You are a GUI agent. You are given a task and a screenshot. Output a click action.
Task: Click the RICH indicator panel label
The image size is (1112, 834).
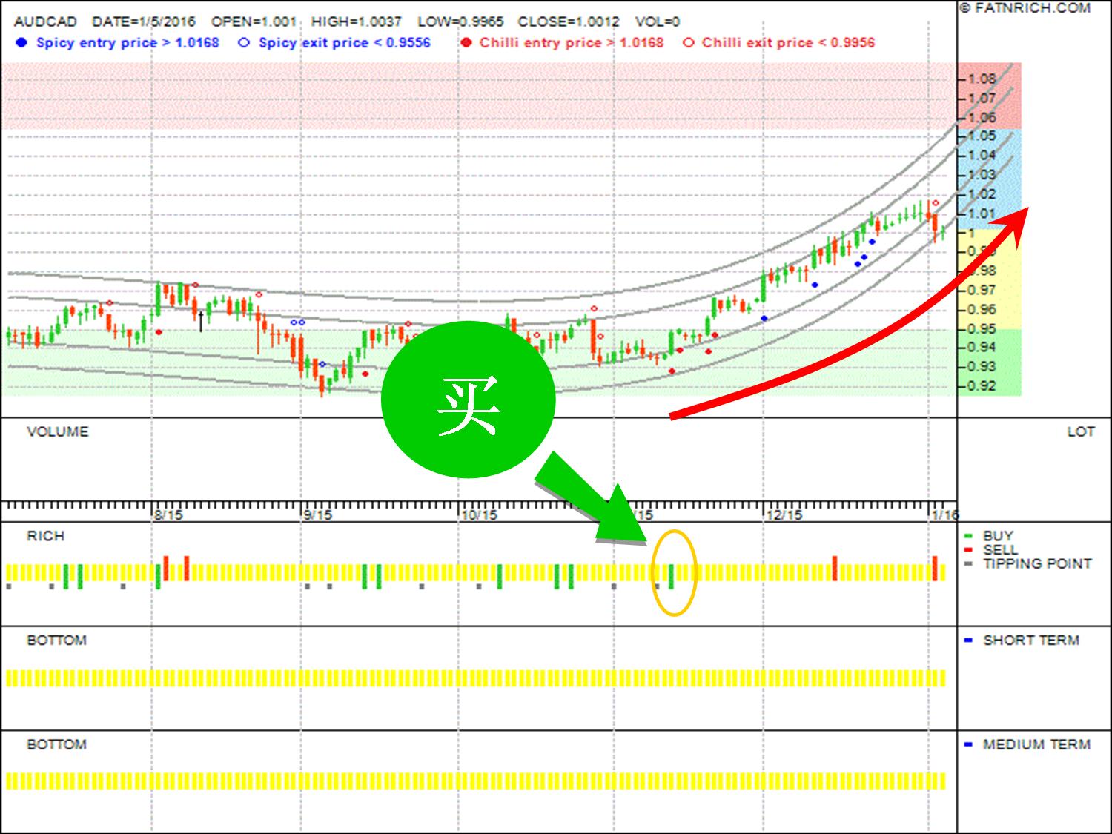tap(45, 536)
